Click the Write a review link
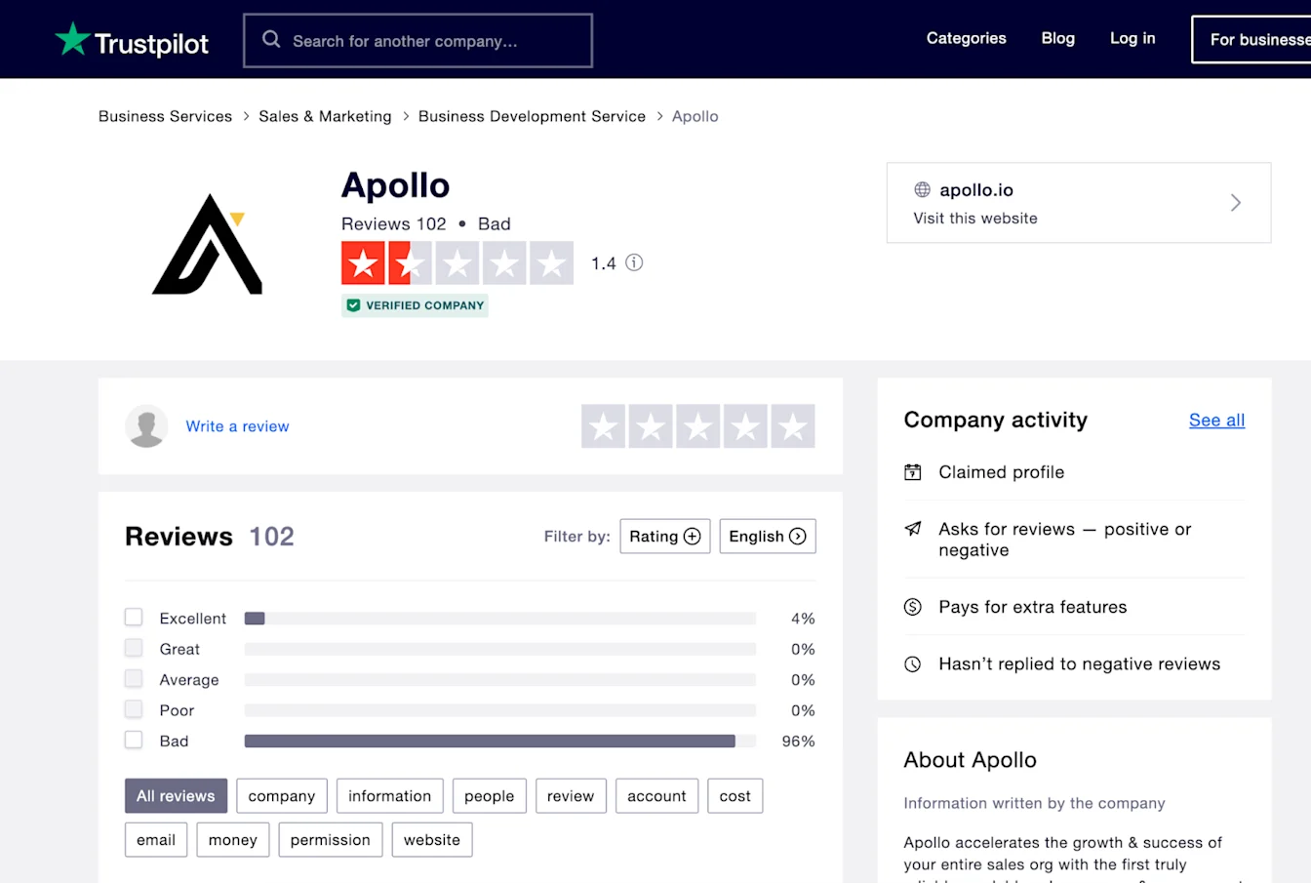Image resolution: width=1311 pixels, height=883 pixels. click(237, 426)
